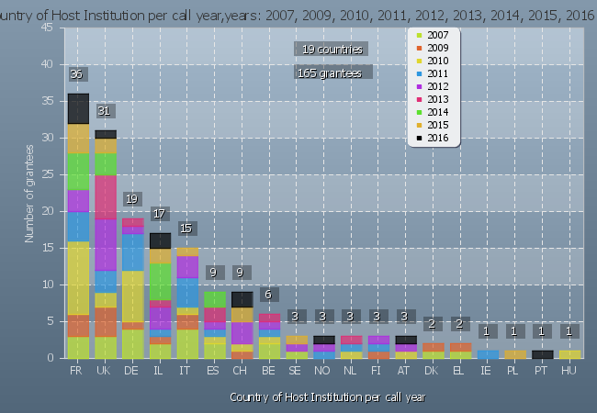Screen dimensions: 597x413
Task: Click the black 2016 segment on FR bar
Action: [78, 108]
